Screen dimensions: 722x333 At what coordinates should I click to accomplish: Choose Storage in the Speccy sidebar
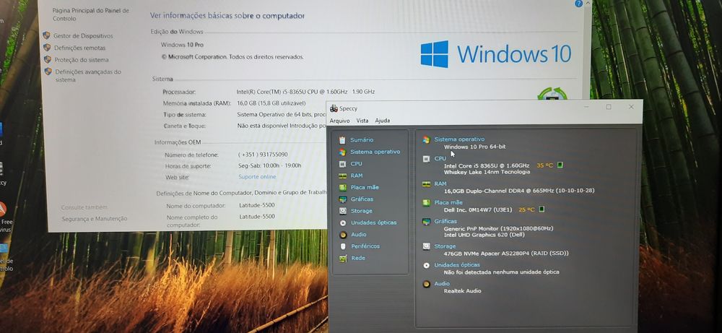[x=362, y=211]
